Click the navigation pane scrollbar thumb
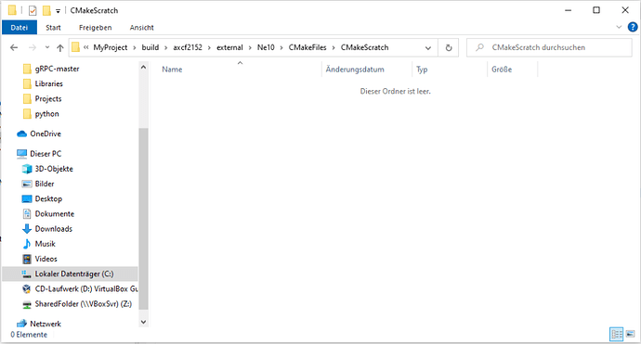The width and height of the screenshot is (641, 344). (x=143, y=218)
